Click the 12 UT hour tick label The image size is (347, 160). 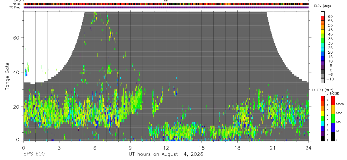[166, 148]
